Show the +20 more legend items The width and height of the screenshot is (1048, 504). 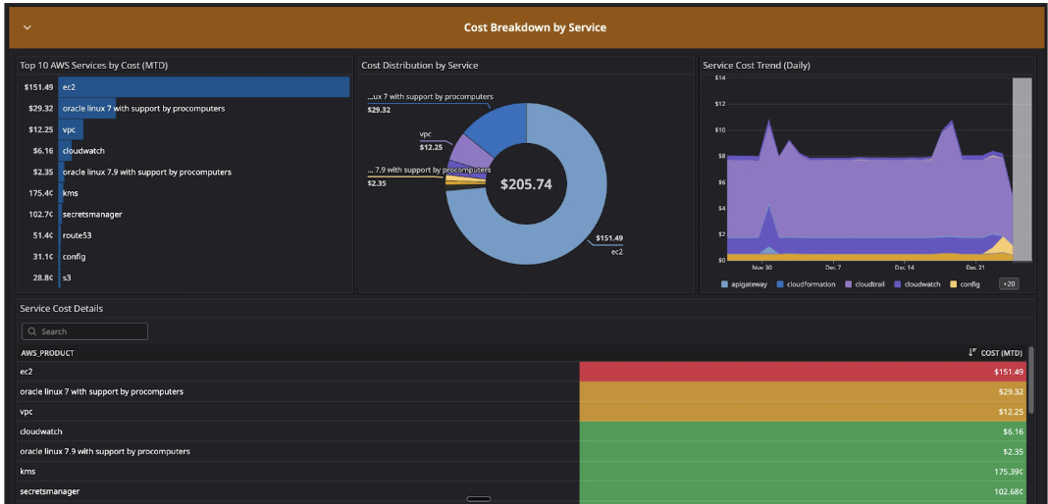[1009, 283]
